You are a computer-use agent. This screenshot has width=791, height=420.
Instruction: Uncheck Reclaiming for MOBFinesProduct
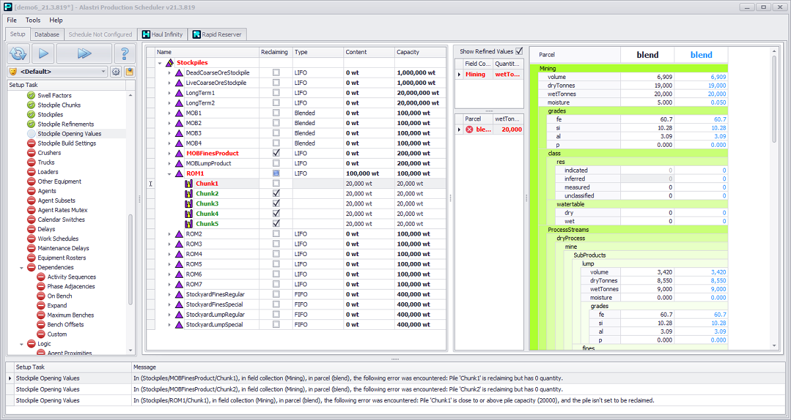click(276, 153)
